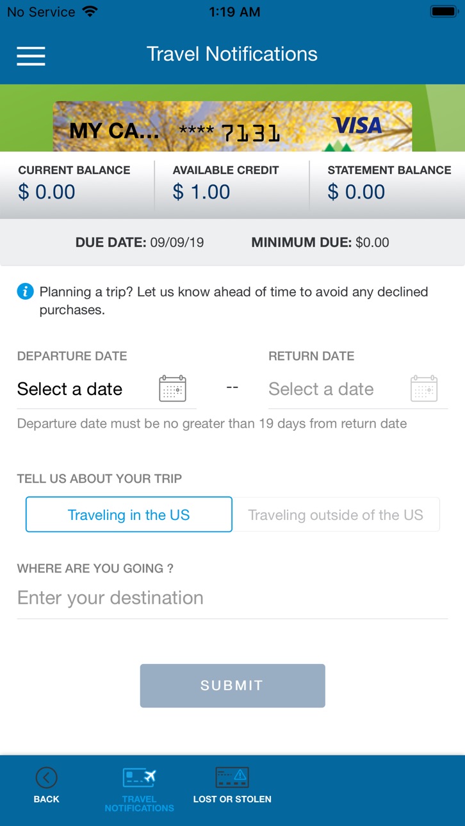465x826 pixels.
Task: Select Traveling outside of the US option
Action: click(336, 515)
